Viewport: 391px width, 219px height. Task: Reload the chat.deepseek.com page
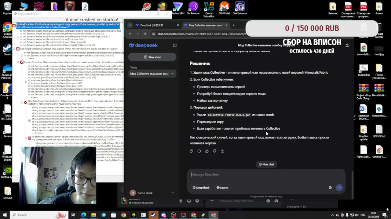(x=145, y=34)
